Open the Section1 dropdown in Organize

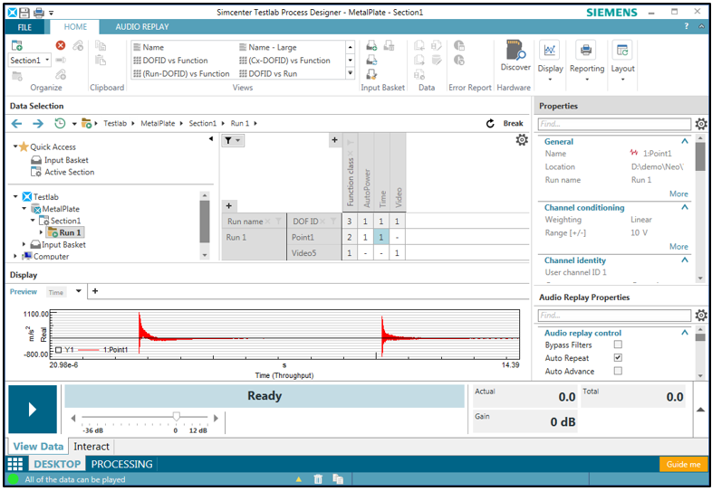pyautogui.click(x=47, y=61)
